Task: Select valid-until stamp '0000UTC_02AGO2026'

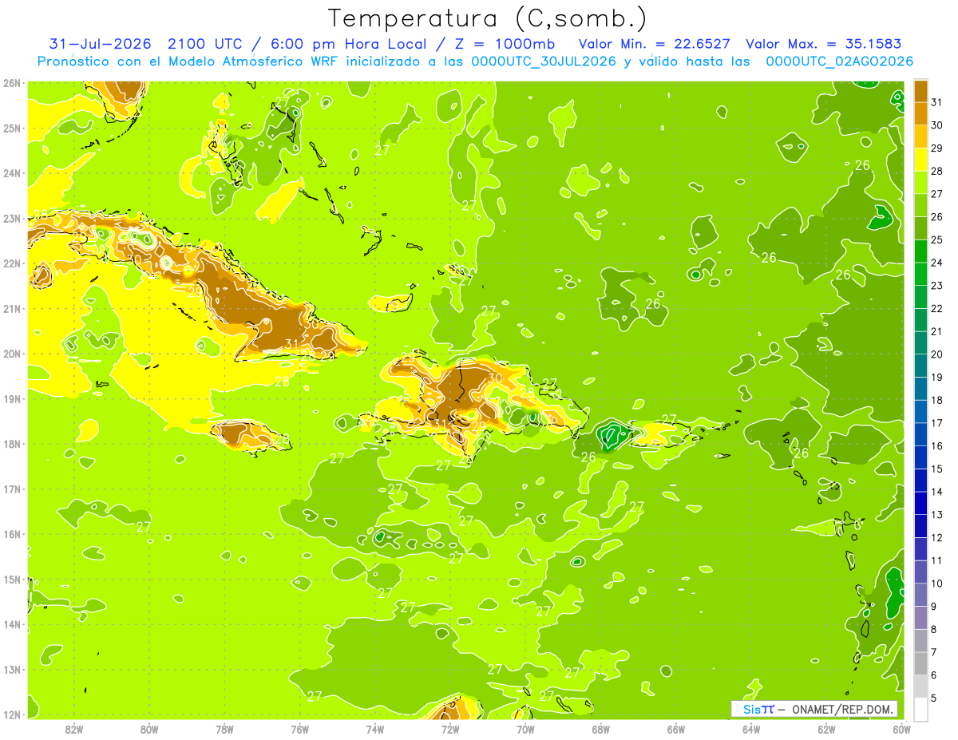Action: click(840, 61)
